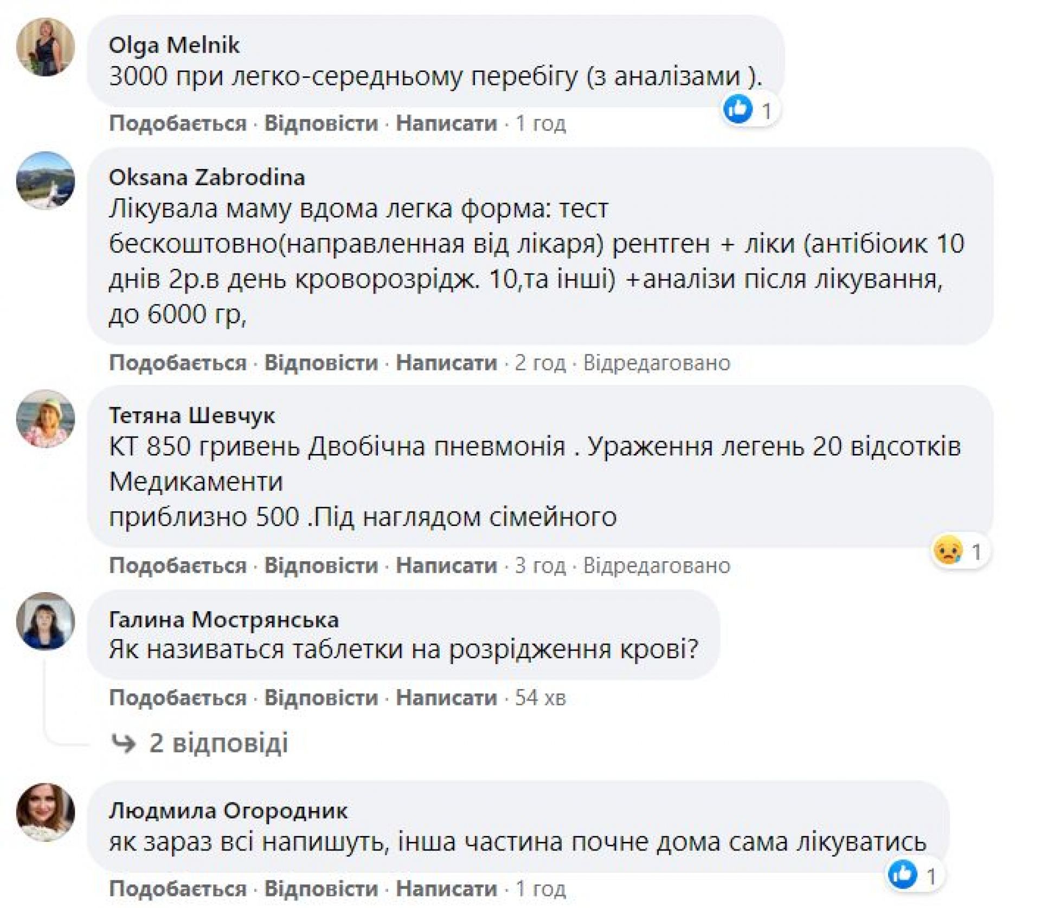Viewport: 1041px width, 908px height.
Task: Click Людмила Огородник's avatar
Action: (x=46, y=813)
